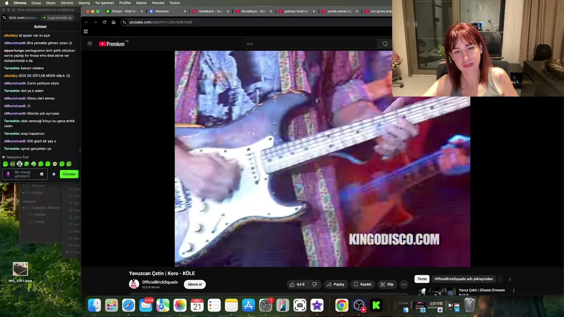Select Etkinlik album in Photos sidebar

point(40,215)
